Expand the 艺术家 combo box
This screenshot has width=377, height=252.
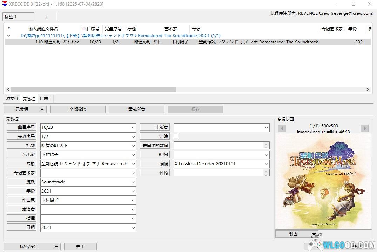point(133,155)
